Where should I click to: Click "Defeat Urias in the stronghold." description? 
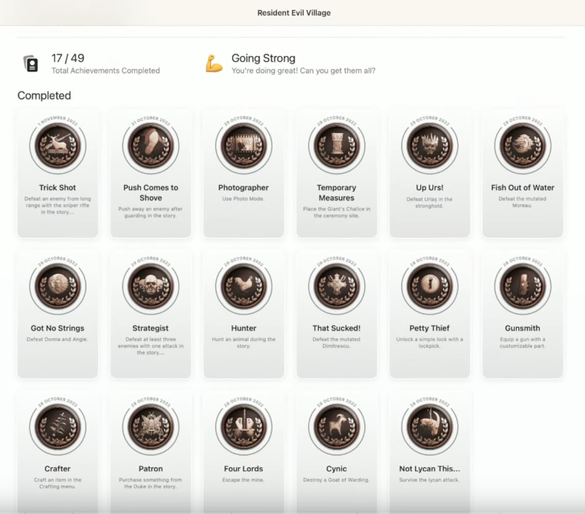point(429,203)
